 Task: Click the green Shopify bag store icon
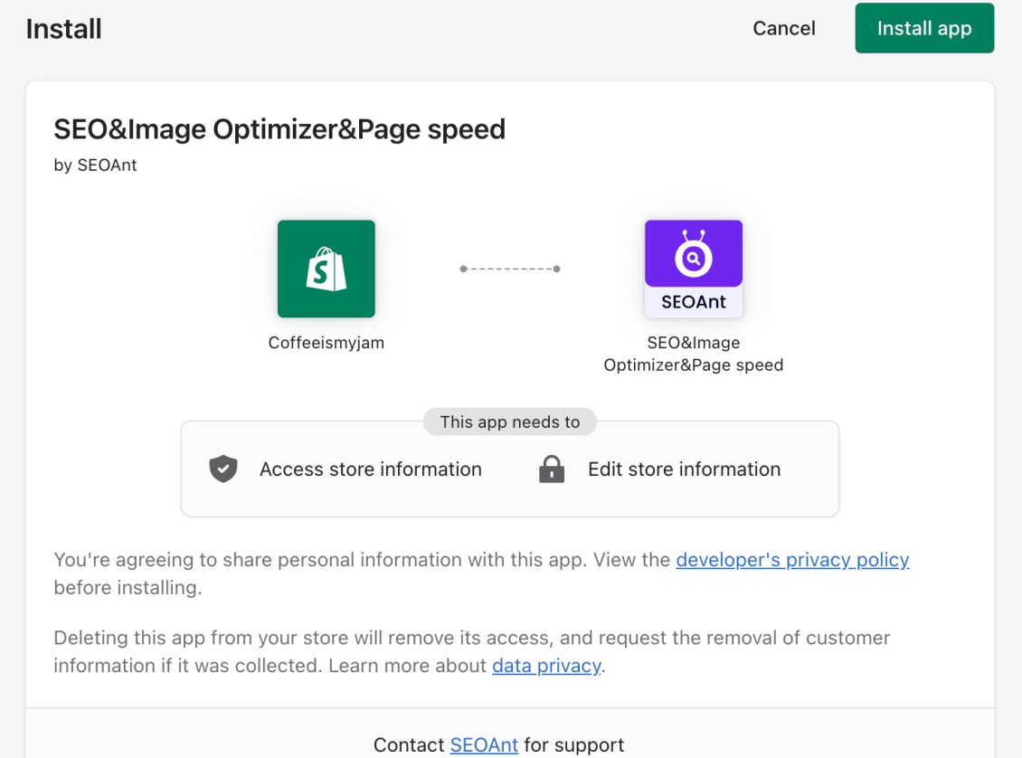click(326, 269)
